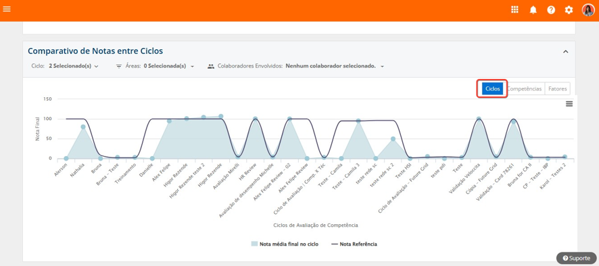
Task: Open the user profile avatar
Action: 588,10
